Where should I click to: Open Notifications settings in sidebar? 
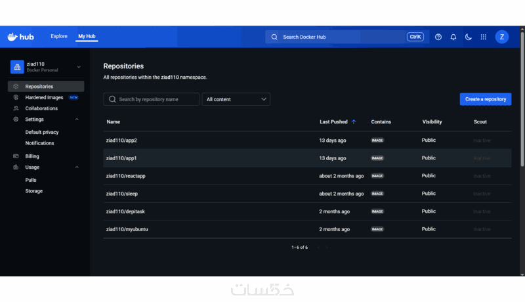click(x=39, y=143)
